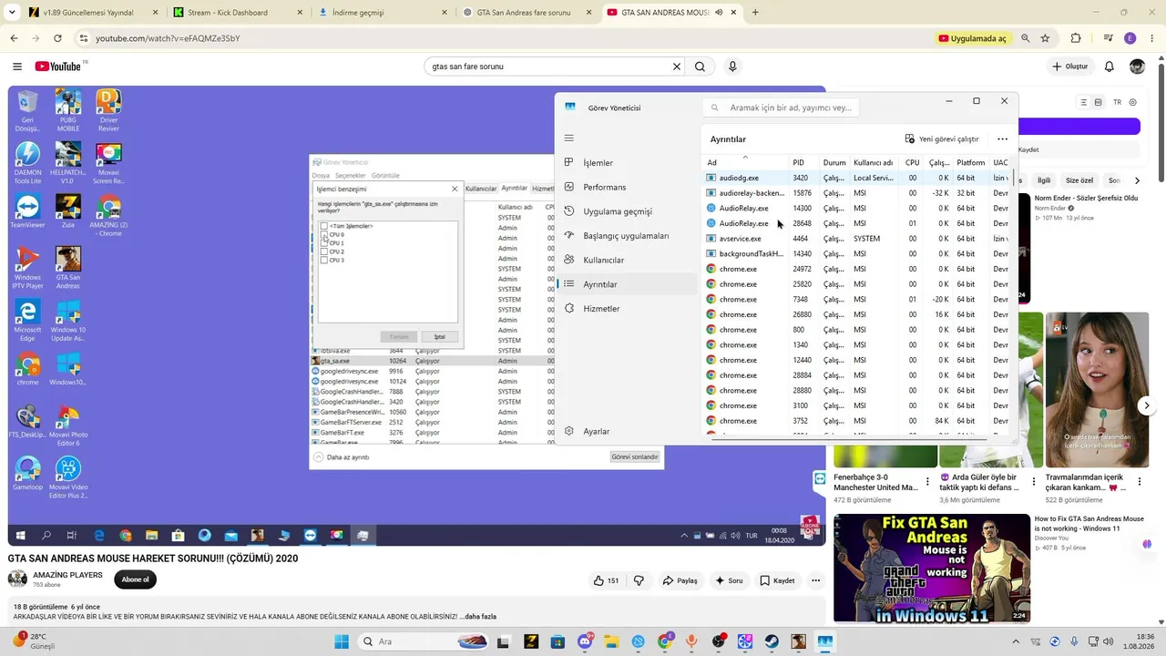Sort processes by PID column
The image size is (1166, 656).
[798, 163]
